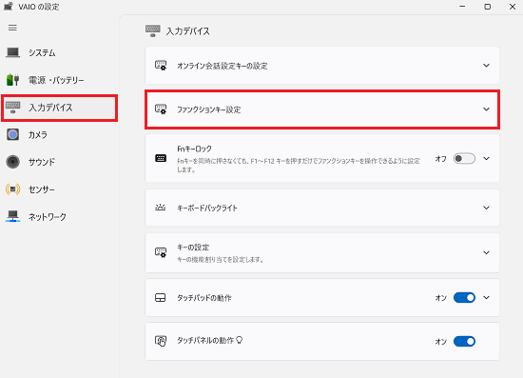Click the Fnキーロック keyboard icon
Viewport: 523px width, 378px height.
pos(161,158)
